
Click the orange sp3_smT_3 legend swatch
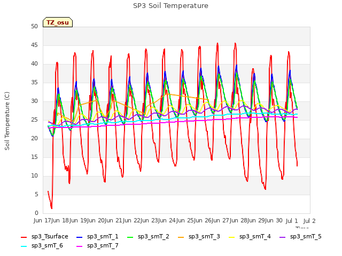(181, 237)
